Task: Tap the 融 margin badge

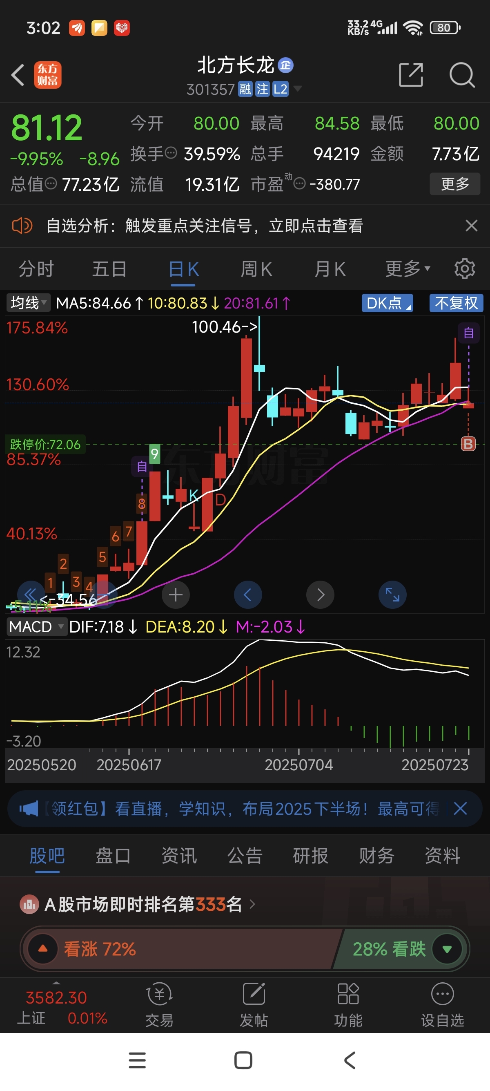Action: point(245,89)
